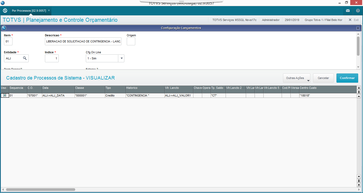Click the application icon in the window title bar
The width and height of the screenshot is (363, 193).
(3, 3)
